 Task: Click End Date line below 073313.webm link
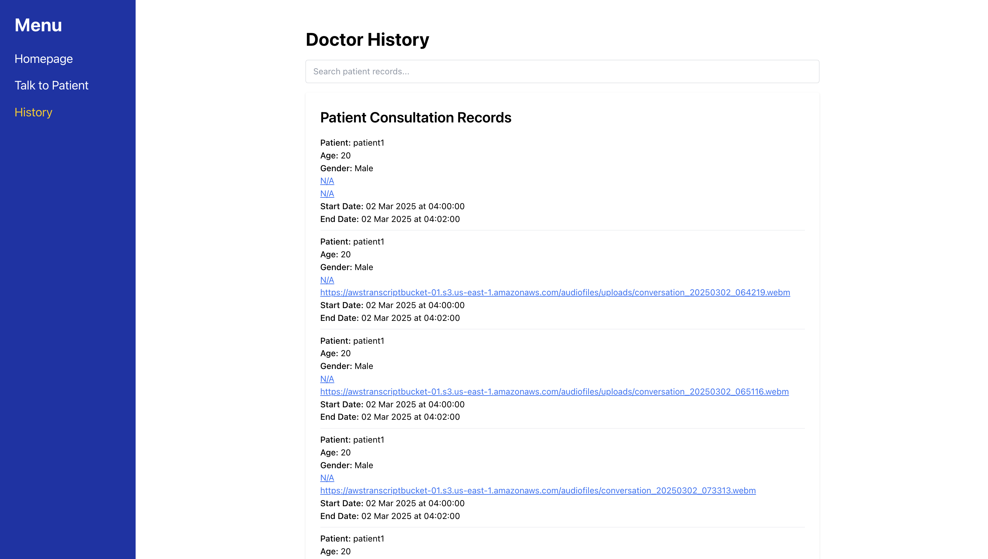(x=390, y=516)
